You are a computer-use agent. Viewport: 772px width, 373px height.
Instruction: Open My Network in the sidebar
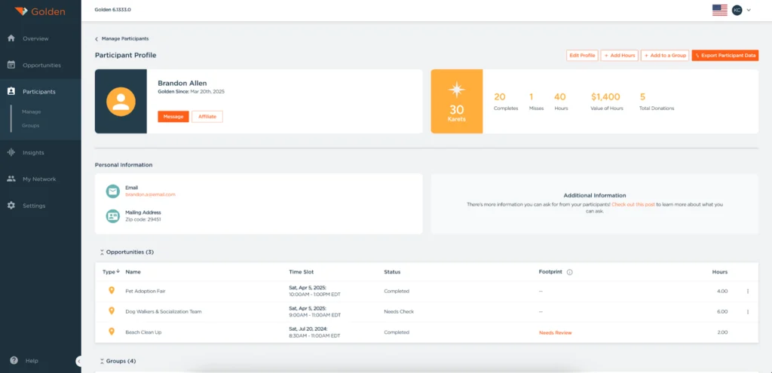click(x=39, y=179)
